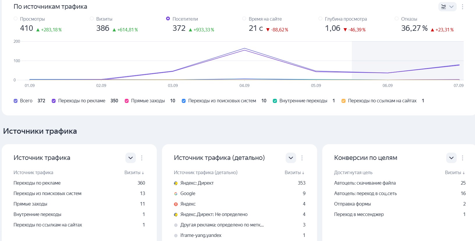Viewport: 475px width, 241px height.
Task: Expand the Конверсии по целям dropdown
Action: click(451, 158)
